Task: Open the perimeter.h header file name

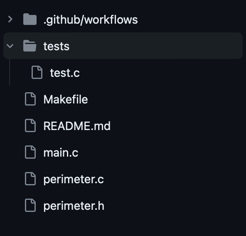Action: [74, 206]
